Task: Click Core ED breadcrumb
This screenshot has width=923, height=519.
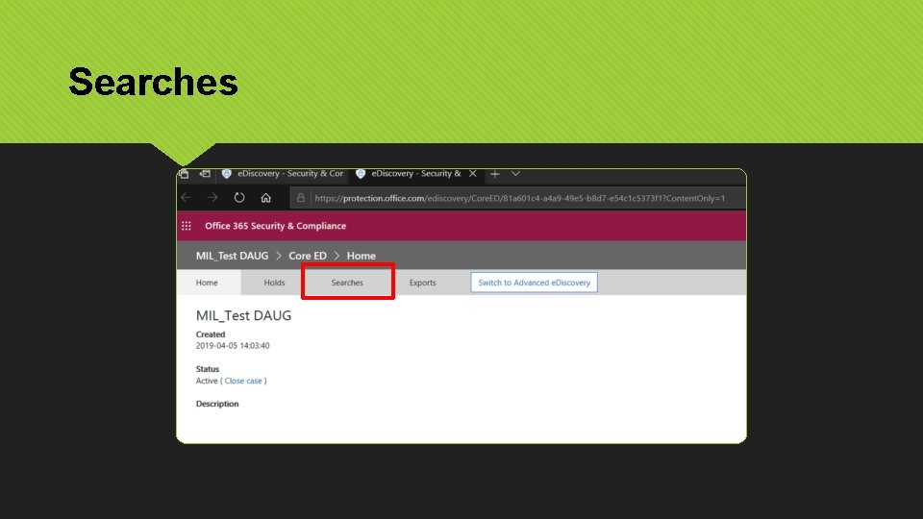Action: (x=308, y=256)
